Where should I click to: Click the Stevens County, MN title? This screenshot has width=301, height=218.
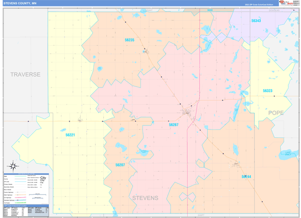(x=20, y=3)
